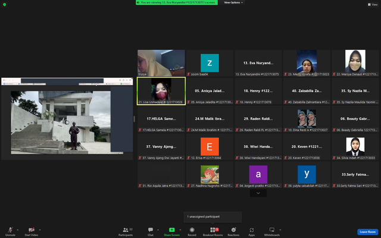Select the 29. Raden Raldi tile
381x238 pixels.
click(x=258, y=119)
